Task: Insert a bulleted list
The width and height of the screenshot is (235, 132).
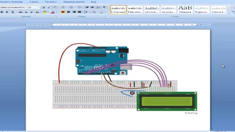Action: 63,7
